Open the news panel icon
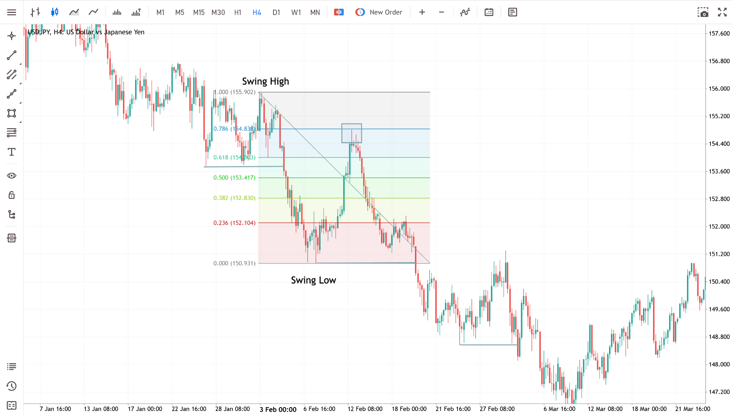This screenshot has width=732, height=415. pos(513,12)
